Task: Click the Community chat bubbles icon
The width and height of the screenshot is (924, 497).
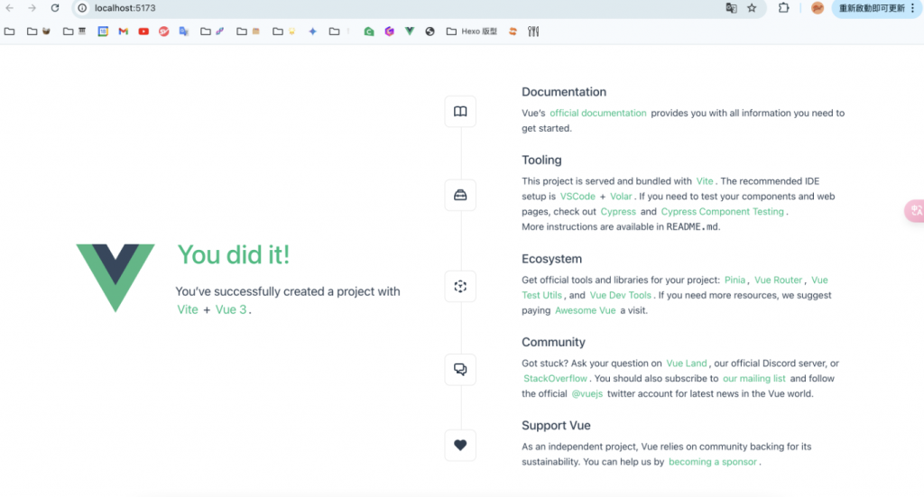Action: coord(460,369)
